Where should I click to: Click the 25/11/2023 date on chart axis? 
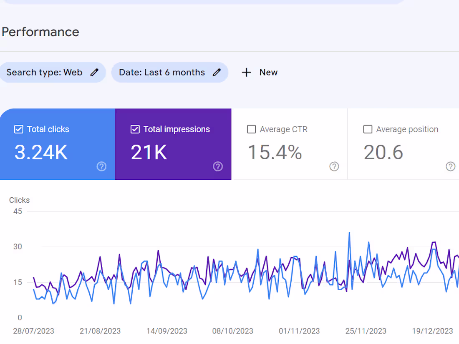366,331
